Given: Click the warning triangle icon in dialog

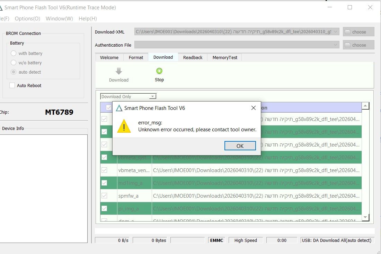Looking at the screenshot, I should click(x=124, y=126).
